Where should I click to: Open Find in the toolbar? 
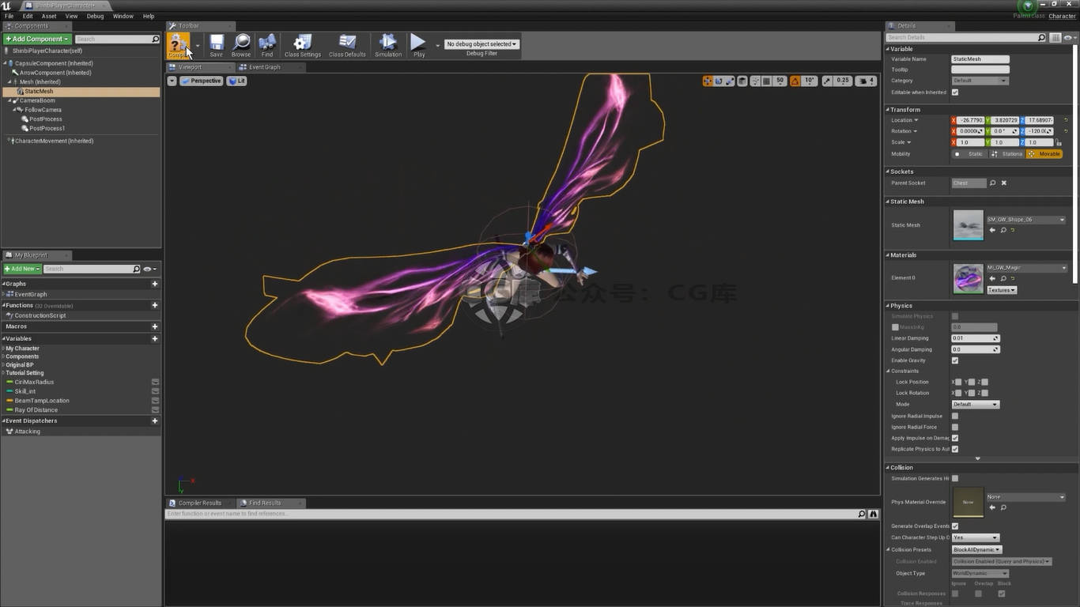267,44
